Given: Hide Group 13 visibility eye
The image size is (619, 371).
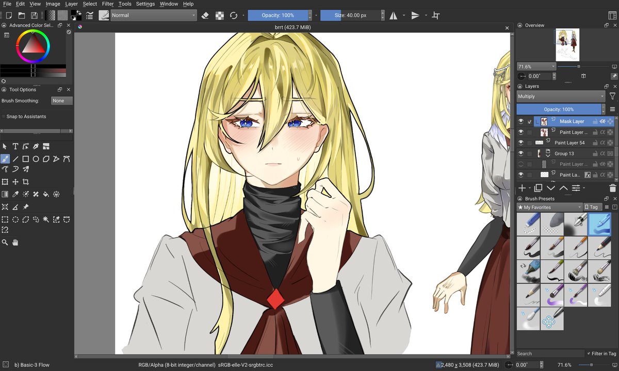Looking at the screenshot, I should (x=521, y=154).
